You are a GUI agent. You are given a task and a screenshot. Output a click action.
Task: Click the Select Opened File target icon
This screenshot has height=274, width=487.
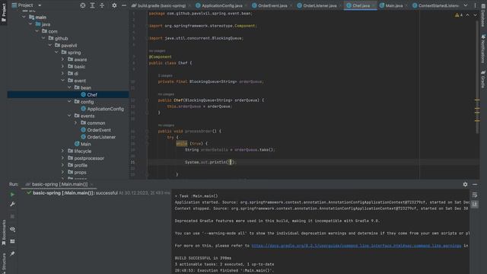[83, 5]
